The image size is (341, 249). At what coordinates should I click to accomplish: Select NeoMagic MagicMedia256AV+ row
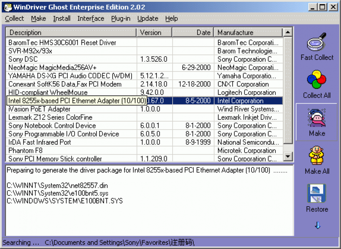pos(145,68)
